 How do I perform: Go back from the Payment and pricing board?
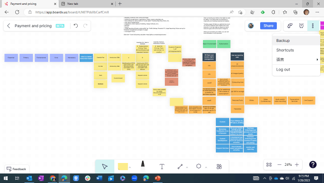point(9,26)
